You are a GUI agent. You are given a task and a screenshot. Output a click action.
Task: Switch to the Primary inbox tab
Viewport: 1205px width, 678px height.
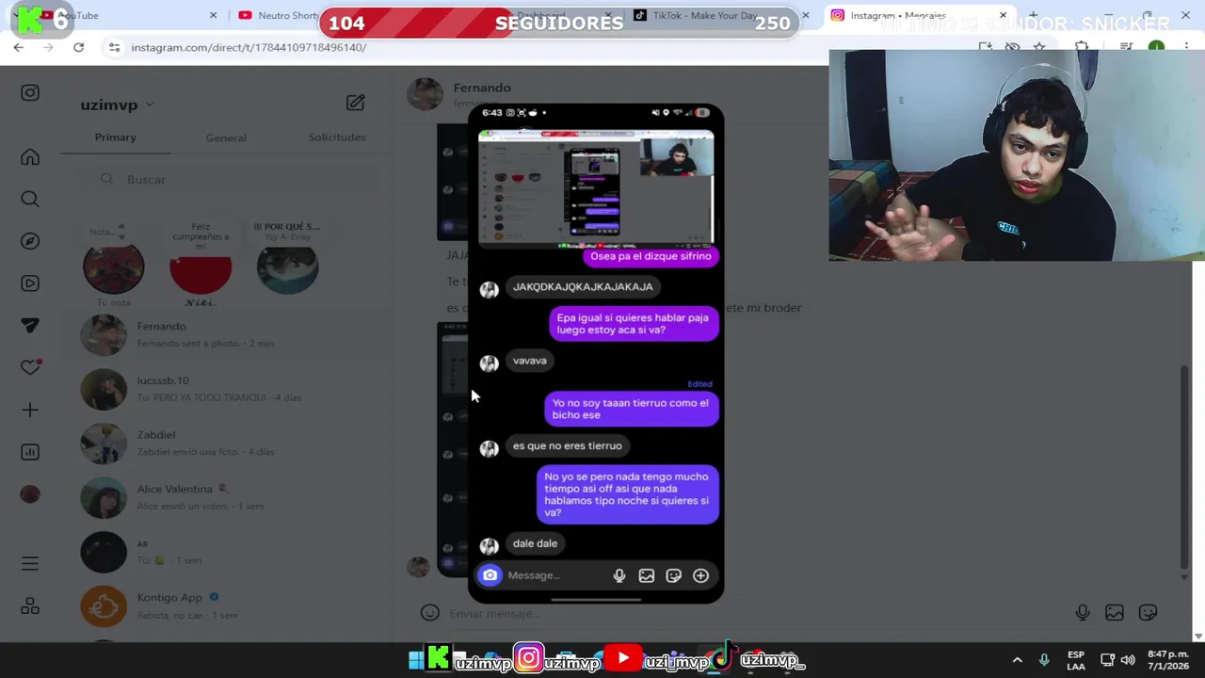click(x=115, y=137)
